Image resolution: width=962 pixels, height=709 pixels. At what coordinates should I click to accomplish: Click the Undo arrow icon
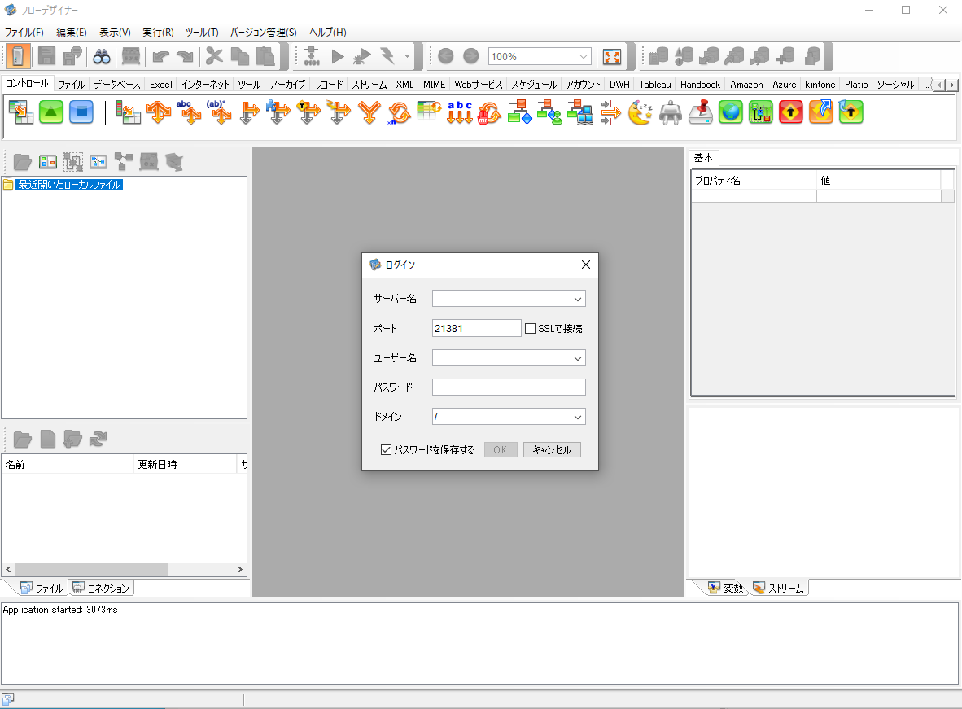click(160, 57)
